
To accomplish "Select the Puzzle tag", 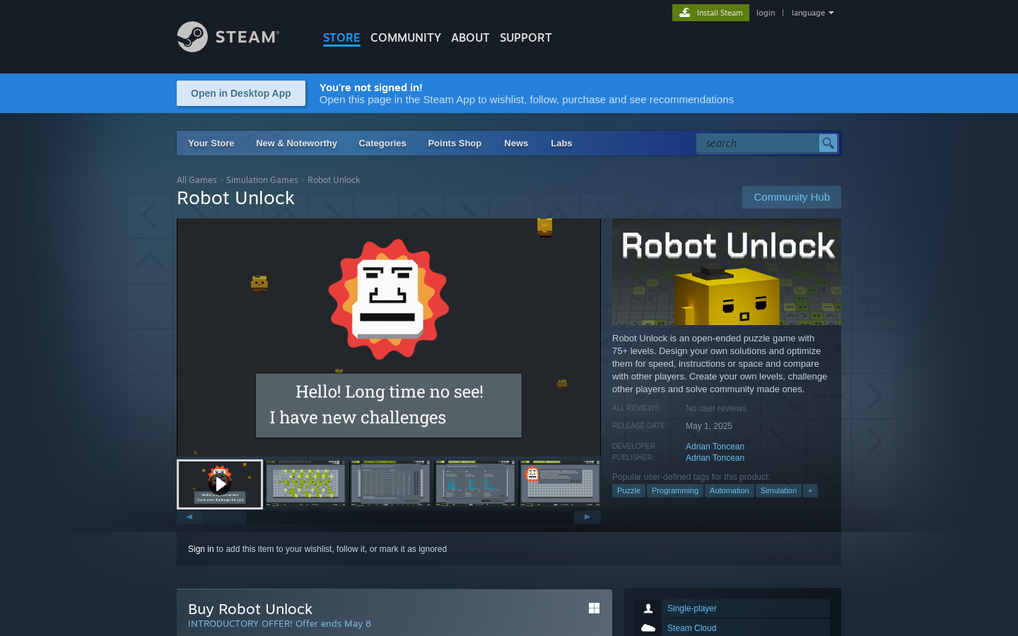I will 628,490.
